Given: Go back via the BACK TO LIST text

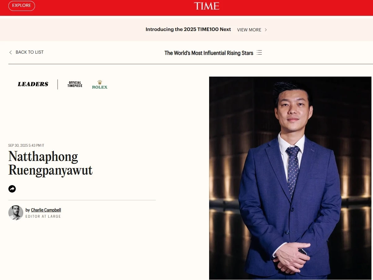Looking at the screenshot, I should [30, 52].
